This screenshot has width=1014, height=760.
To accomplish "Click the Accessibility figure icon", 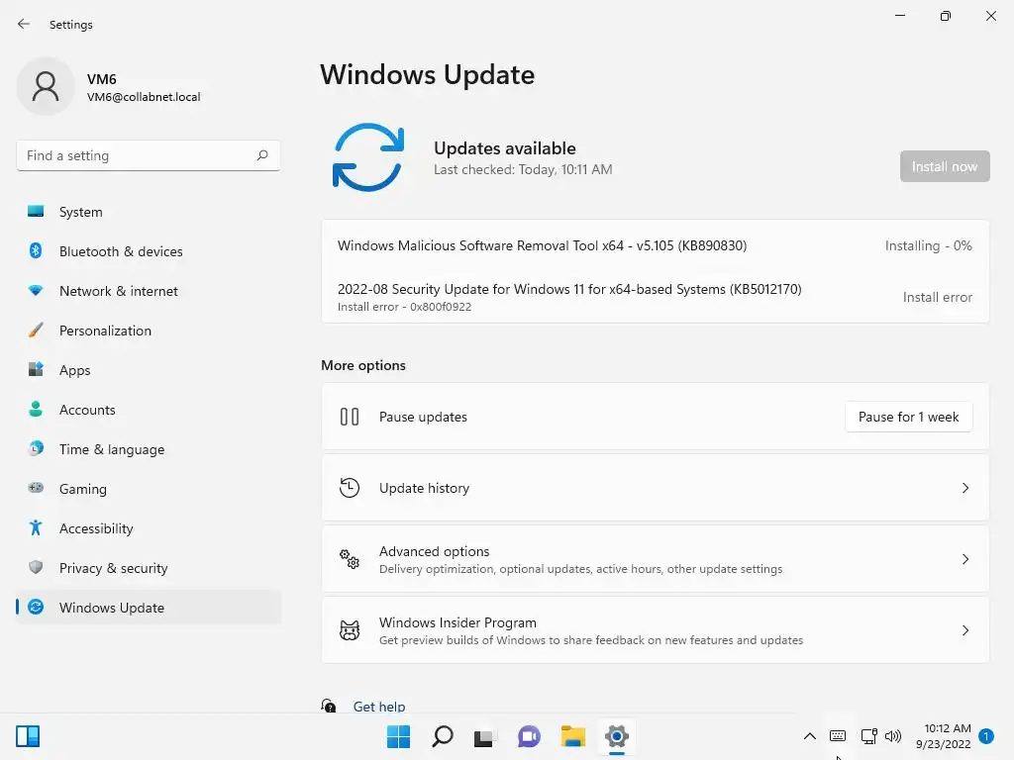I will click(x=36, y=528).
